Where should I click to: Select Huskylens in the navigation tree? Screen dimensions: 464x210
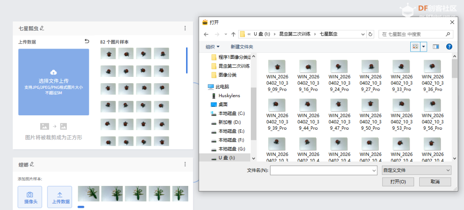tap(226, 95)
